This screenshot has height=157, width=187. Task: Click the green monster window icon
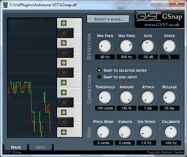(x=5, y=5)
